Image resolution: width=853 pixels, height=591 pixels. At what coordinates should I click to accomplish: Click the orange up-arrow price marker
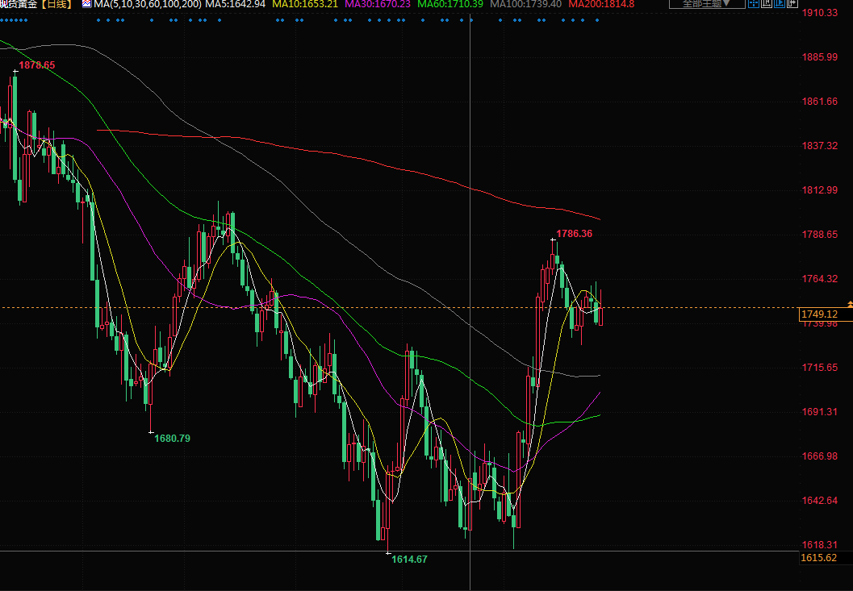(x=849, y=302)
